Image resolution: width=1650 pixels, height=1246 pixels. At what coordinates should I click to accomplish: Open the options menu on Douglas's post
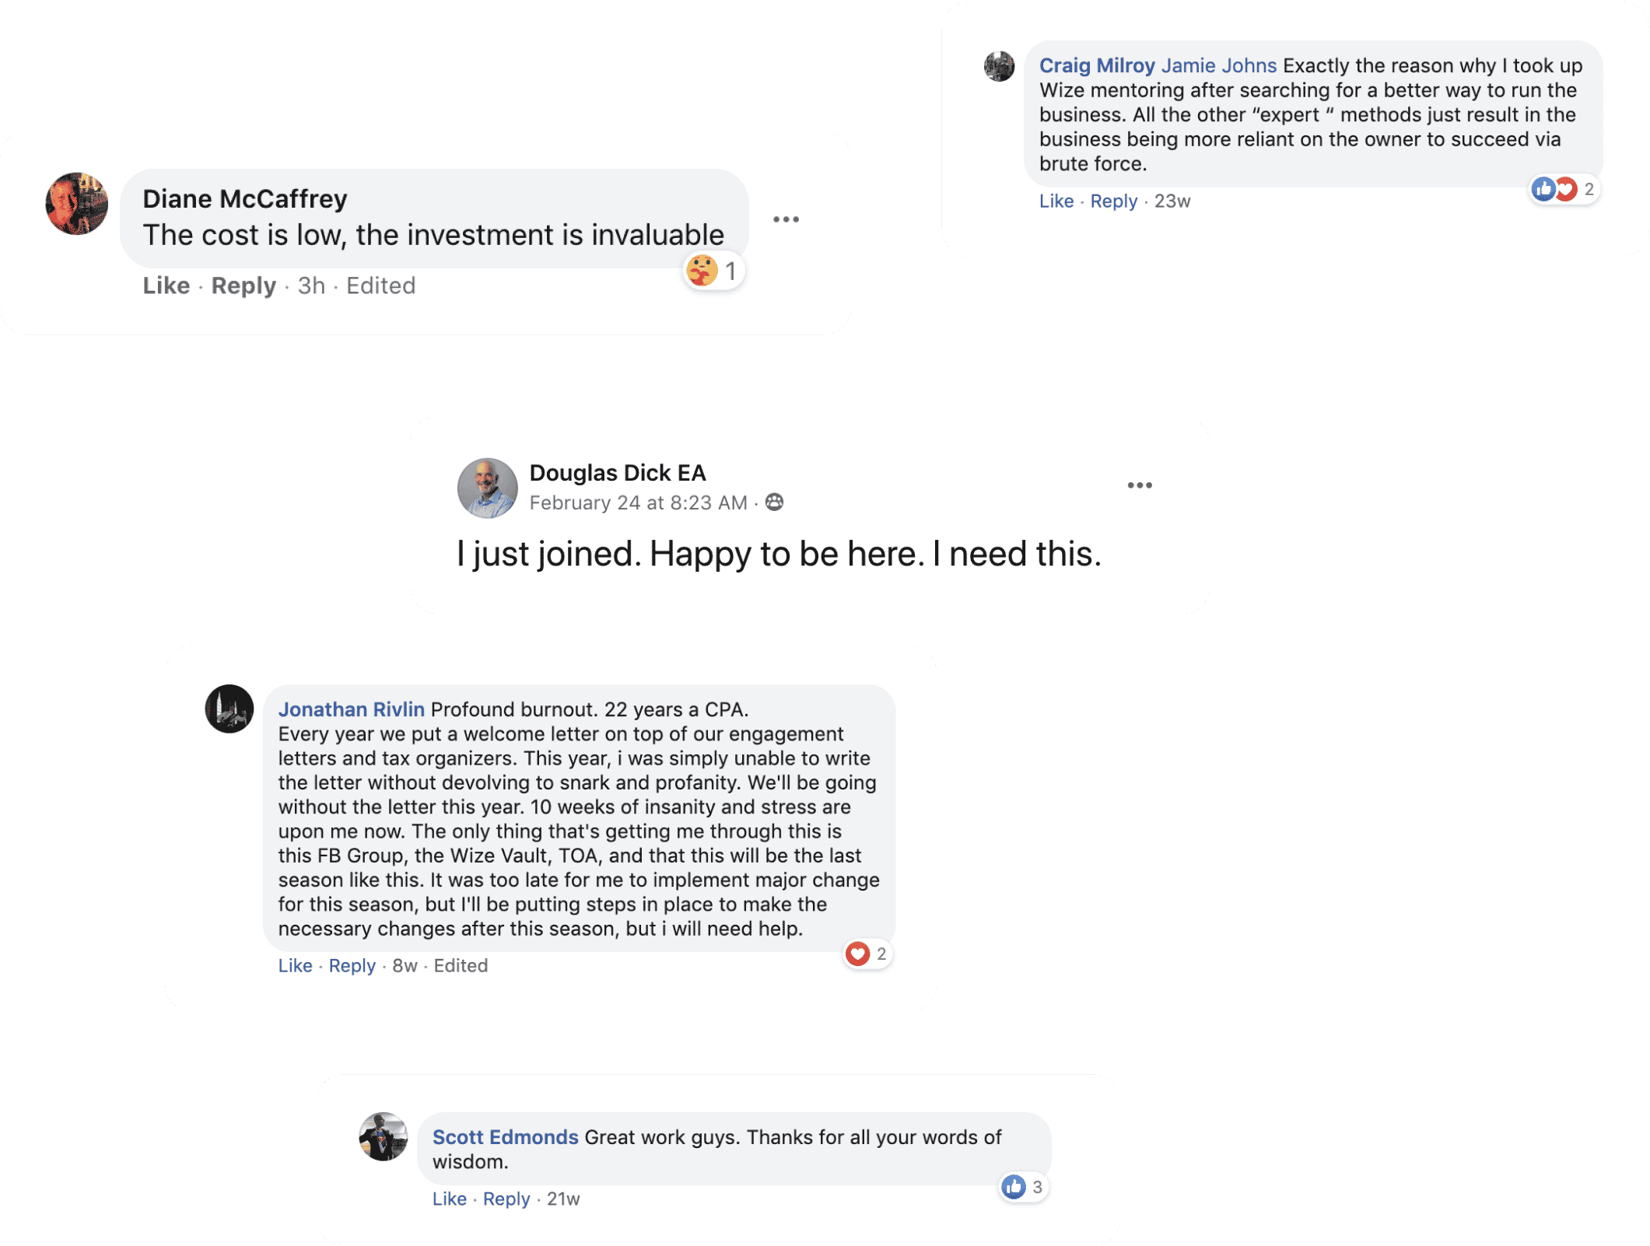tap(1139, 485)
